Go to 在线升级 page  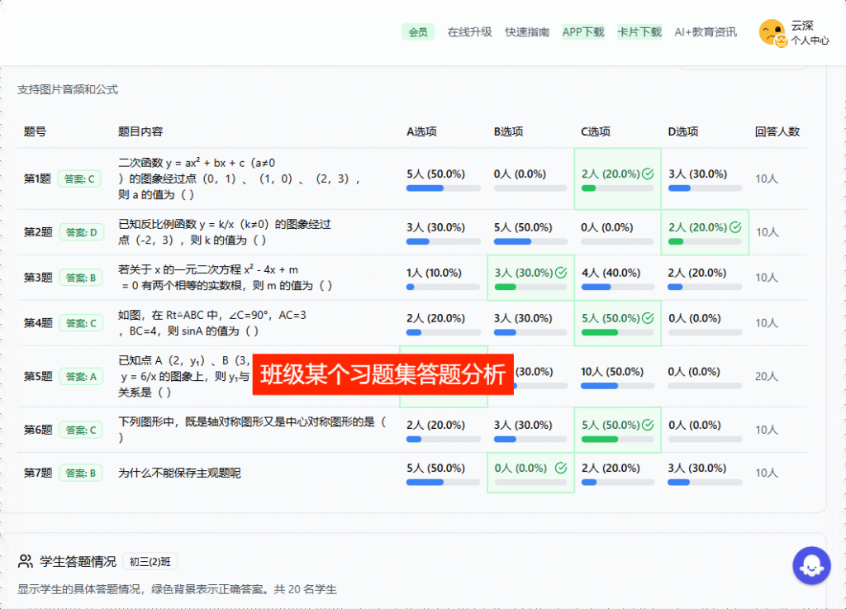pos(469,32)
